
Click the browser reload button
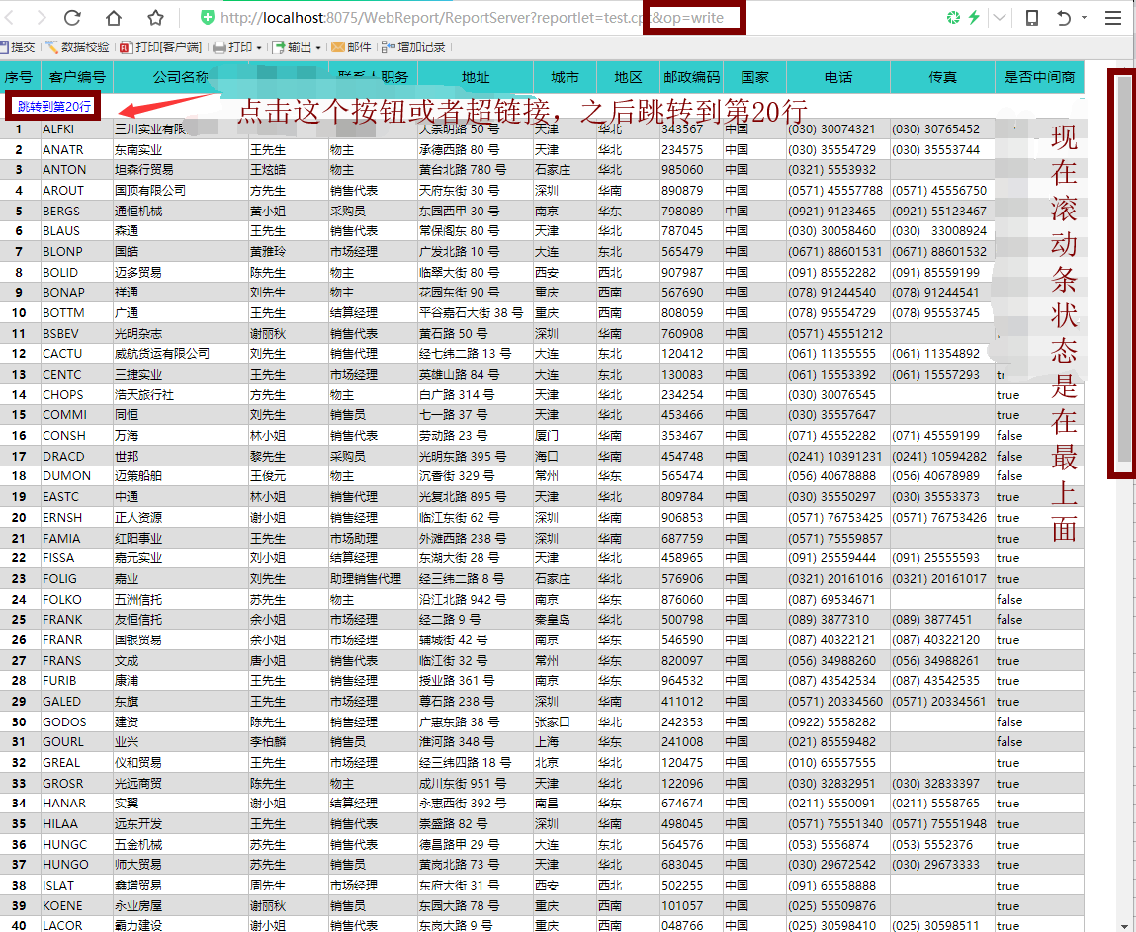[x=72, y=18]
